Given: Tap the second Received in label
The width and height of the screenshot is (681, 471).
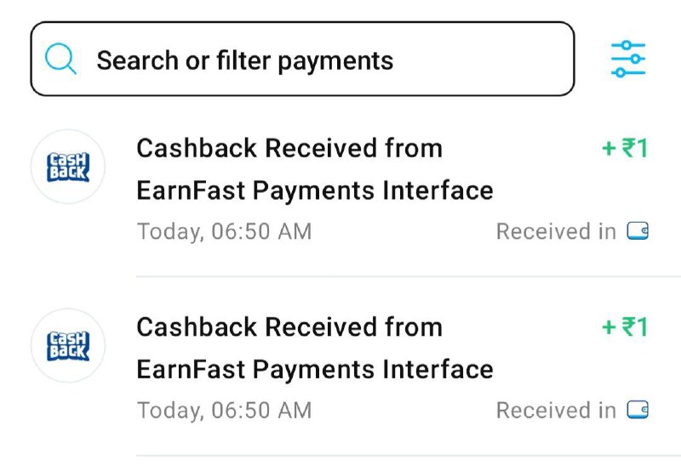Looking at the screenshot, I should tap(556, 410).
